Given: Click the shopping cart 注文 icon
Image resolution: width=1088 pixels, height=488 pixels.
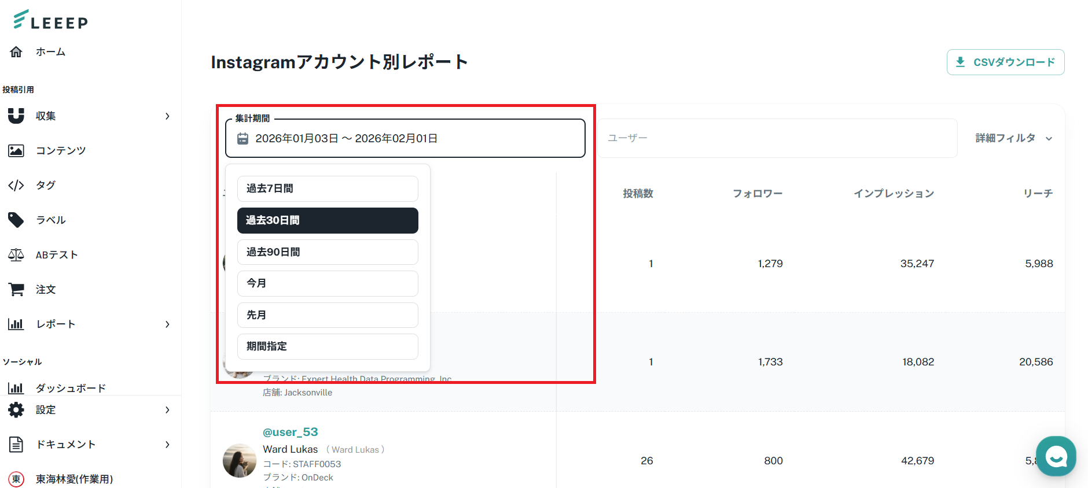Looking at the screenshot, I should click(16, 290).
